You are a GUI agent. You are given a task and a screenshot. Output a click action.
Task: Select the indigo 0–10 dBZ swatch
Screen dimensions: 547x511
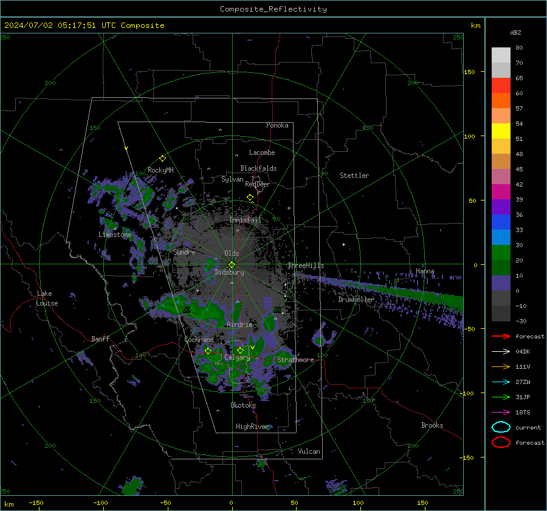point(501,283)
